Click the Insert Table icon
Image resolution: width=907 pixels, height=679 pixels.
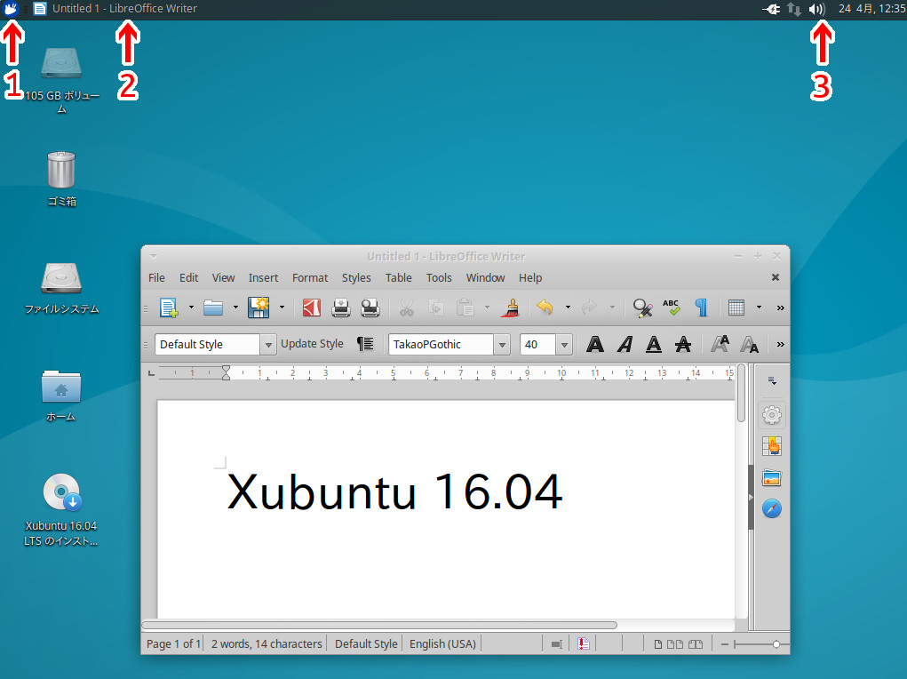[x=736, y=308]
